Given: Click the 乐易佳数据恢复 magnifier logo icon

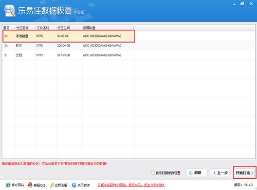Looking at the screenshot, I should pos(10,11).
